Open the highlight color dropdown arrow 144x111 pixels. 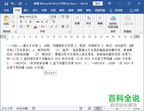click(32, 26)
